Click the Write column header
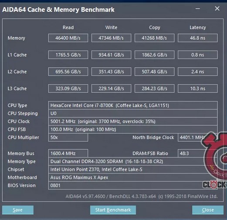The width and height of the screenshot is (227, 220). [x=111, y=27]
